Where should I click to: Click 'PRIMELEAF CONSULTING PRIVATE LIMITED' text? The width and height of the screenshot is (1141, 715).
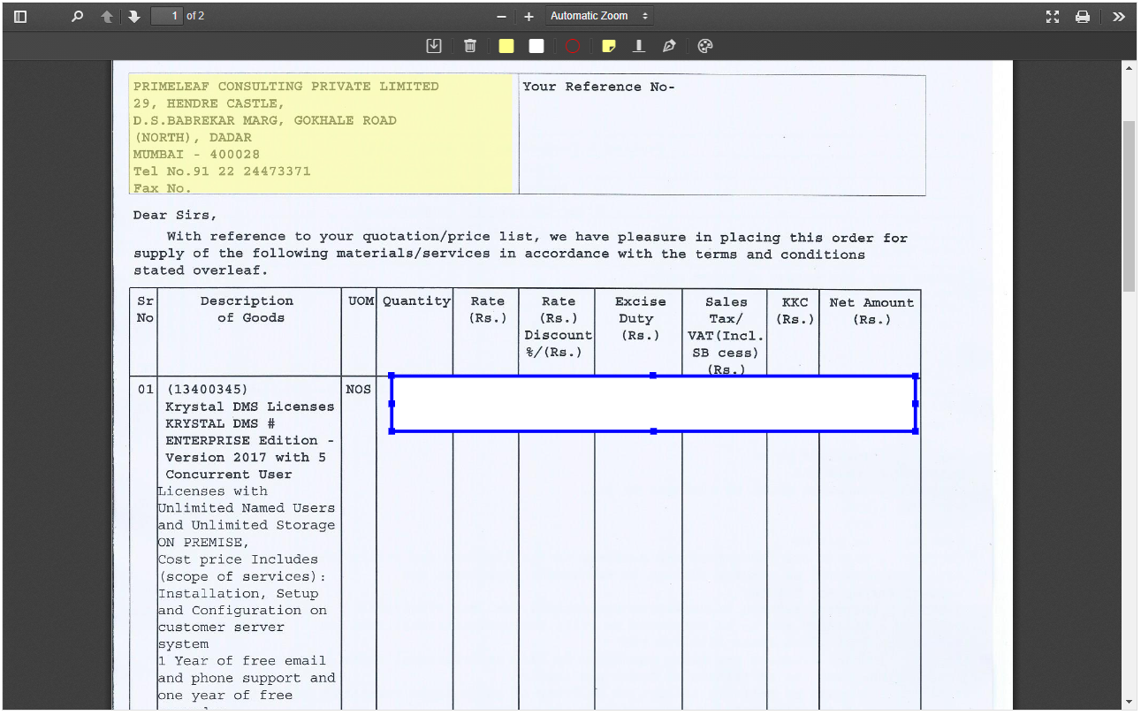(286, 87)
